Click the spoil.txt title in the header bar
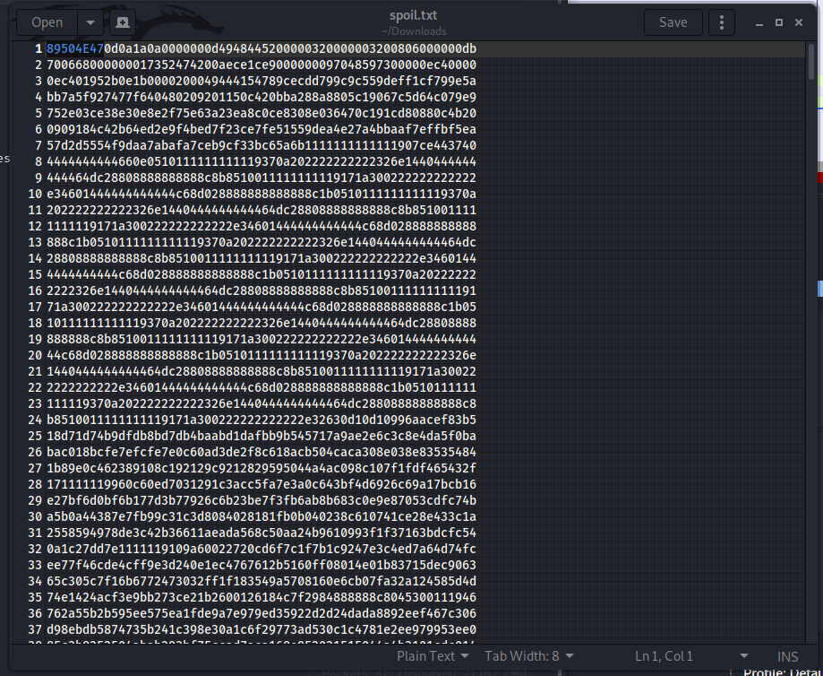 (x=413, y=15)
